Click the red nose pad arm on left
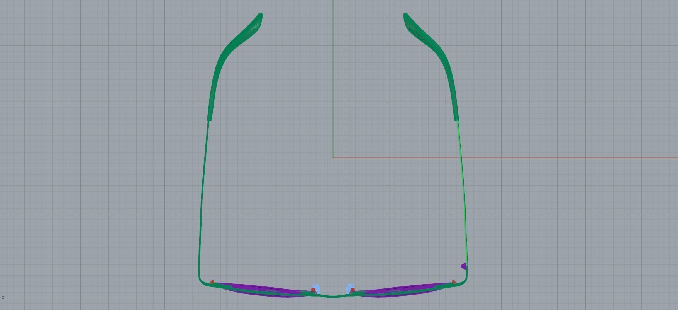 coord(314,290)
